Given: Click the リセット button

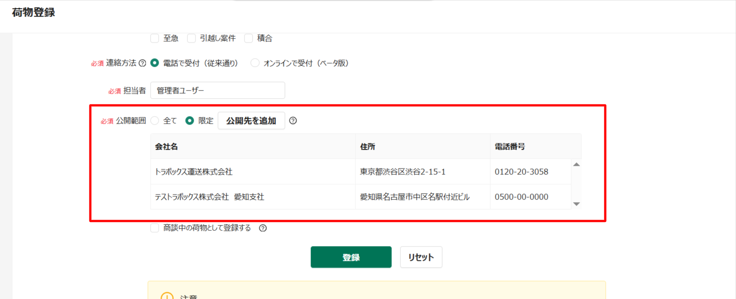Looking at the screenshot, I should pos(421,257).
